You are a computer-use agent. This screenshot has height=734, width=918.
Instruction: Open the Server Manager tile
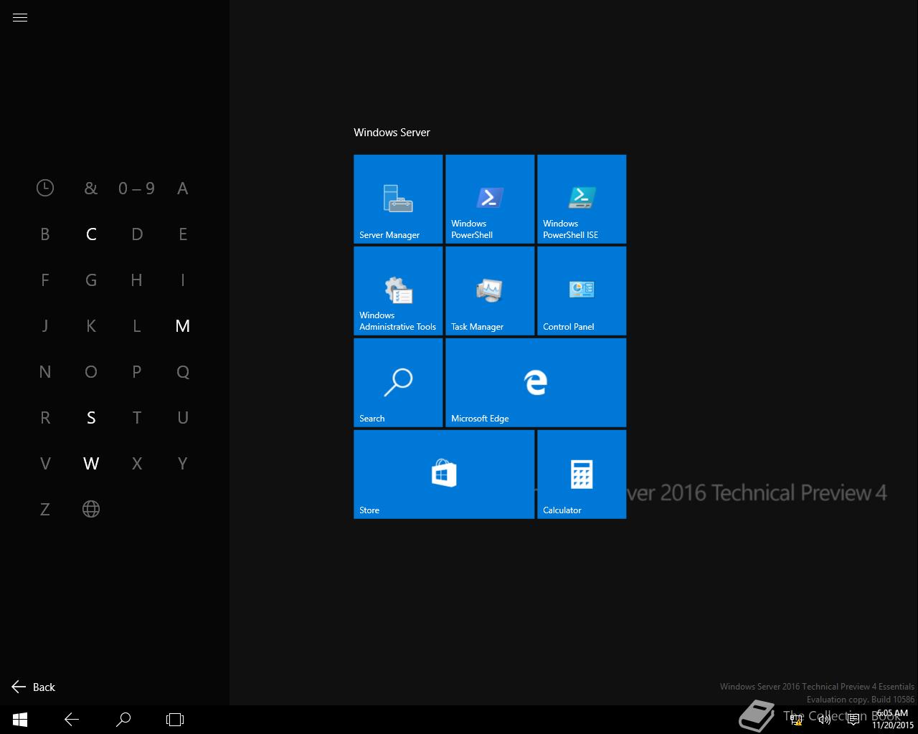398,199
